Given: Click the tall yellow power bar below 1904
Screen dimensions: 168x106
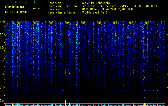Looking at the screenshot, I should [x=65, y=103].
